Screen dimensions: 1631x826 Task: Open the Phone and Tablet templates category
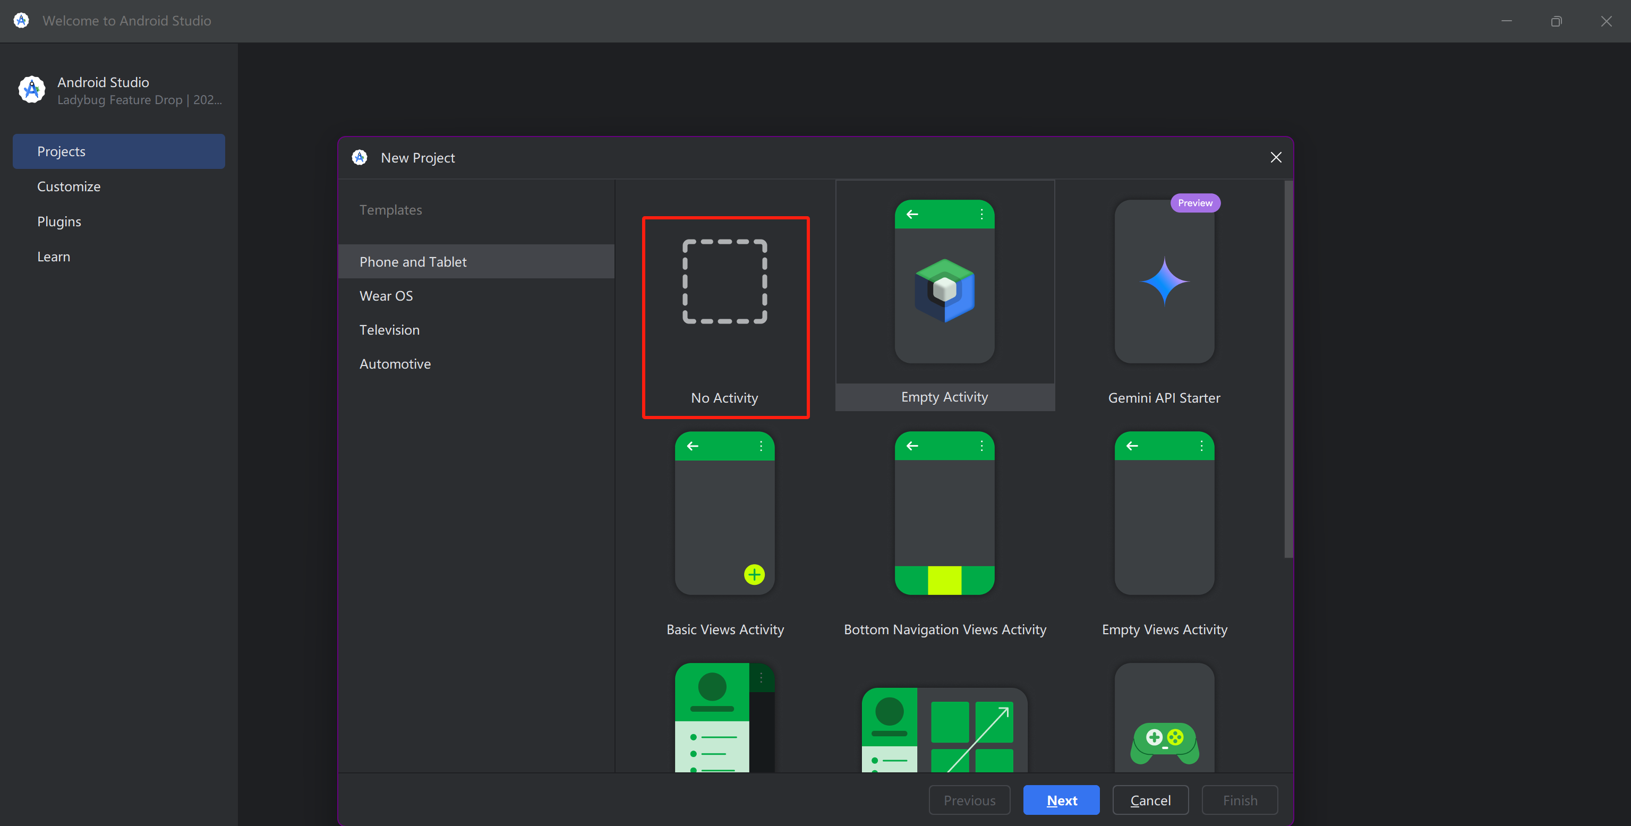[476, 261]
